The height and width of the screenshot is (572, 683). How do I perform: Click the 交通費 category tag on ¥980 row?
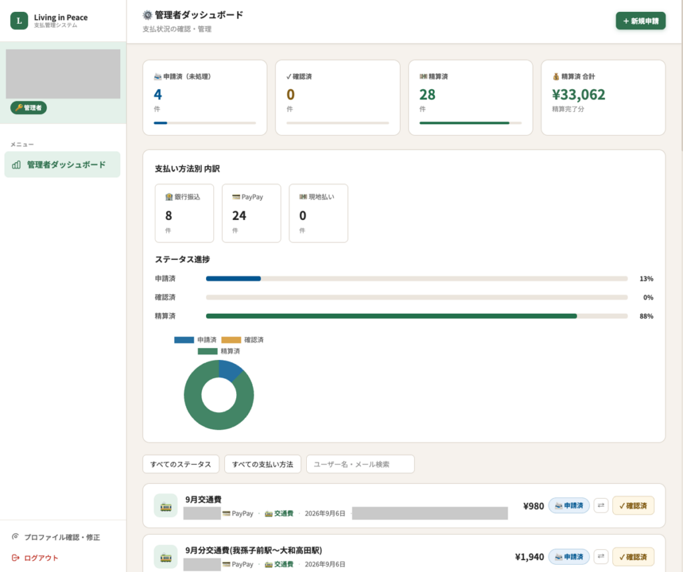279,514
